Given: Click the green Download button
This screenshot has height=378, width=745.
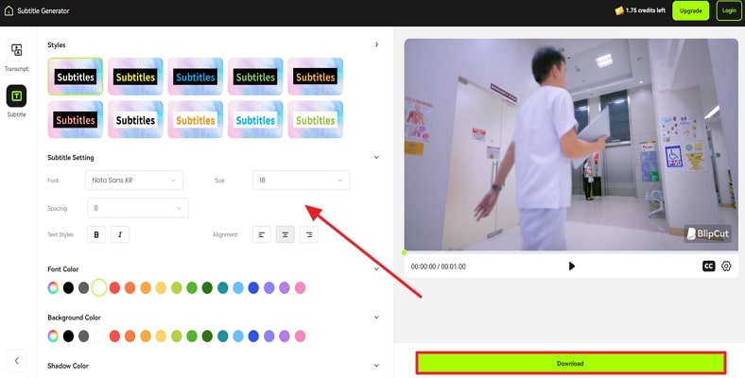Looking at the screenshot, I should [570, 363].
